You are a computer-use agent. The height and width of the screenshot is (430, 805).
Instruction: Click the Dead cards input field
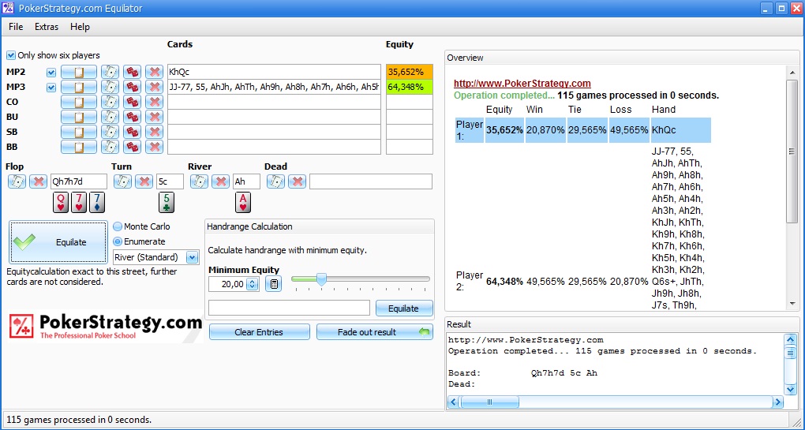(371, 181)
